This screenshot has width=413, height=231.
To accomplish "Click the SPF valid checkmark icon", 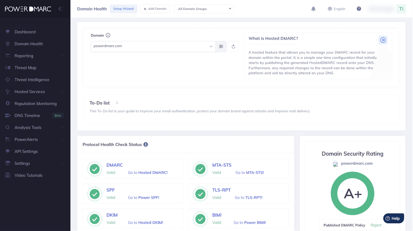I will coord(95,194).
